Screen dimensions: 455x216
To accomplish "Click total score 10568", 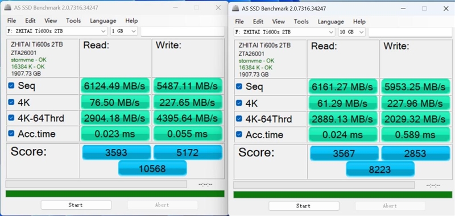I will point(152,168).
